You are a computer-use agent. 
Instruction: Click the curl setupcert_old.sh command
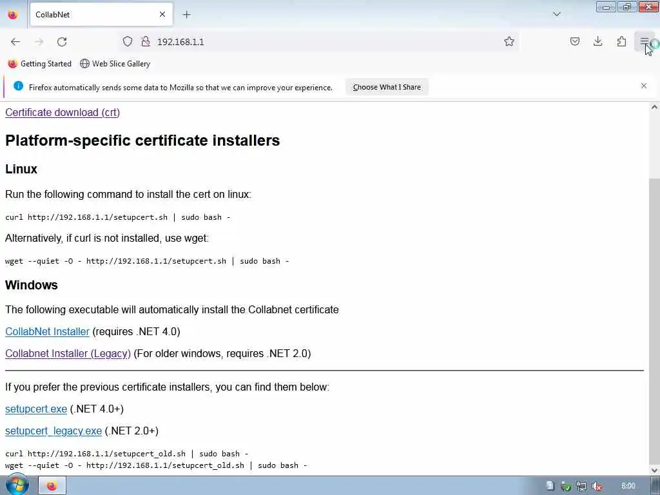127,454
